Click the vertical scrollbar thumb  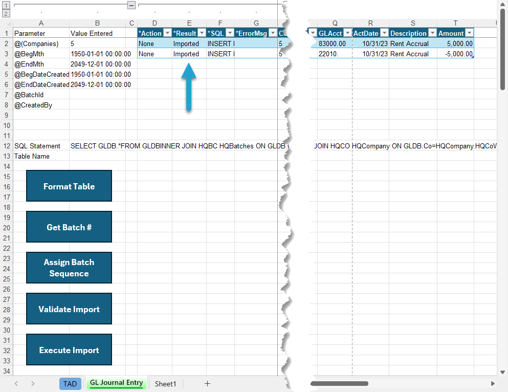tap(502, 49)
